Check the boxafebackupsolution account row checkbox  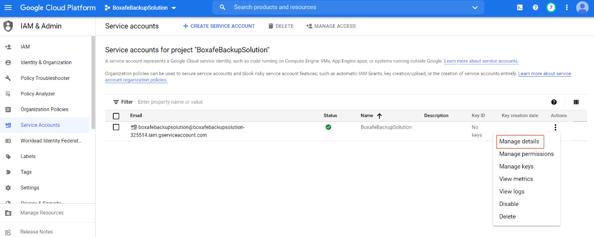(116, 127)
